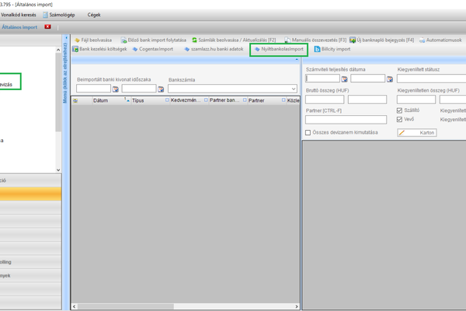This screenshot has width=466, height=311.
Task: Open the Cégek menu
Action: tap(94, 15)
